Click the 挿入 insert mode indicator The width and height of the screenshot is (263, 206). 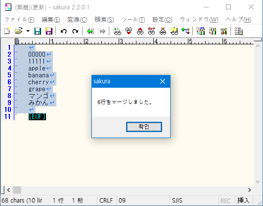(243, 200)
